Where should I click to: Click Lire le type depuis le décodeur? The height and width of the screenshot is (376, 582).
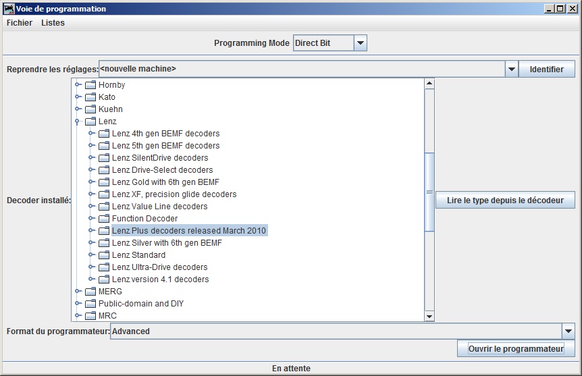pos(505,200)
